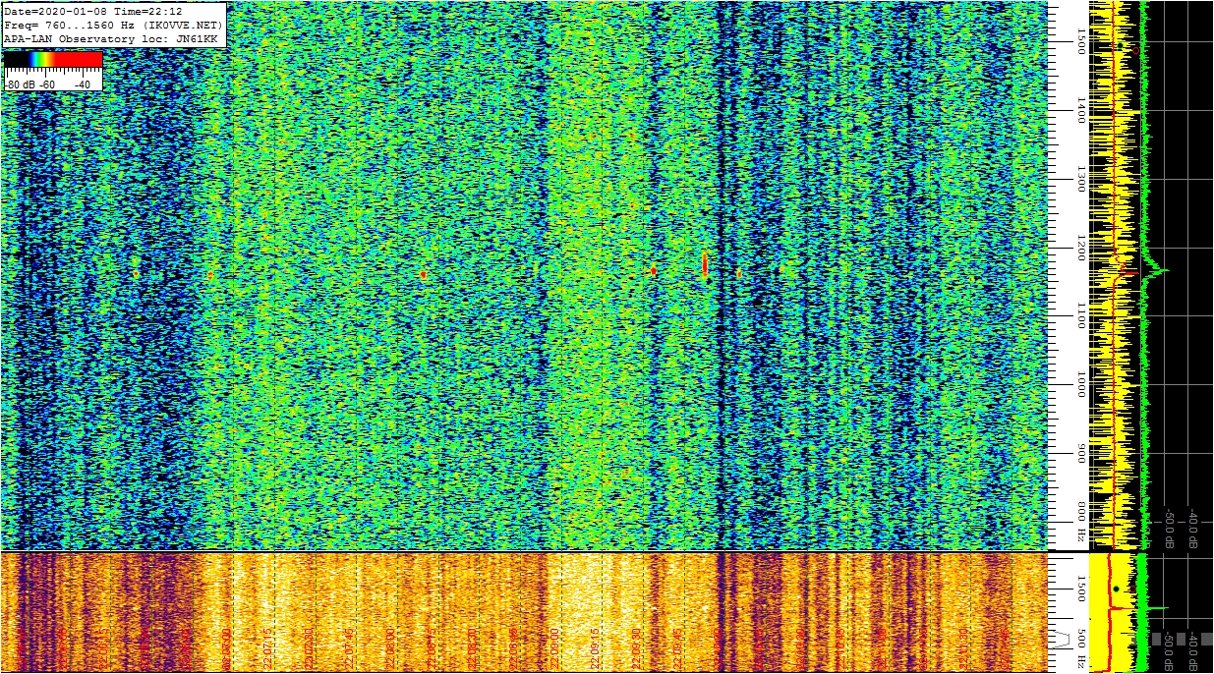This screenshot has width=1214, height=674.
Task: Click the 1100 frequency axis label
Action: click(x=1080, y=315)
